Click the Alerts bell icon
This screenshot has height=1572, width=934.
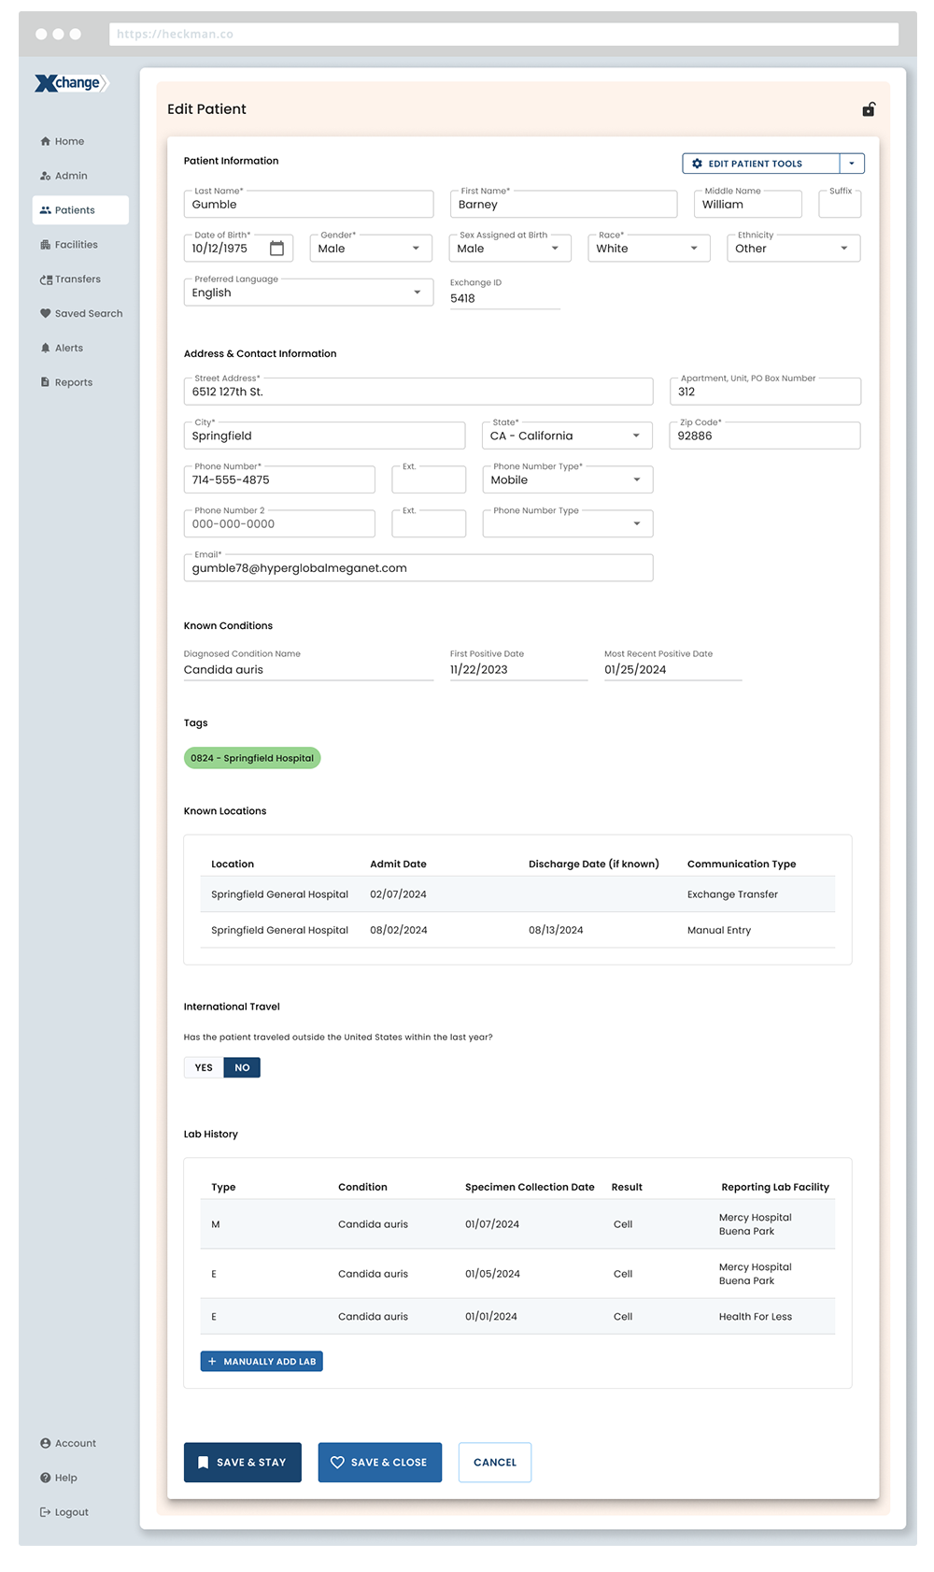click(45, 348)
